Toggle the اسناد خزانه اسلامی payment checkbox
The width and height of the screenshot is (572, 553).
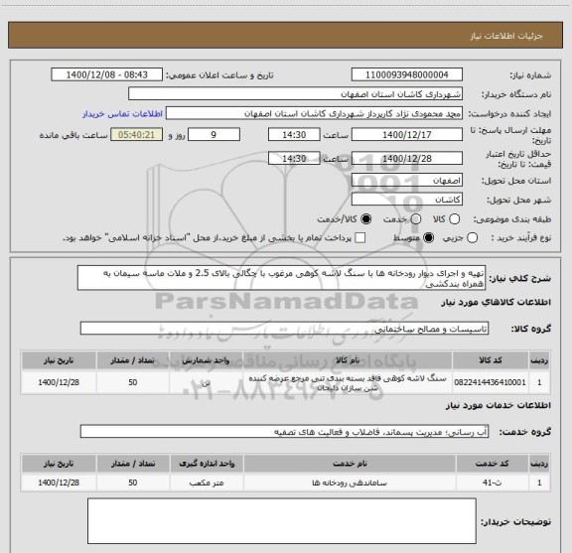360,238
